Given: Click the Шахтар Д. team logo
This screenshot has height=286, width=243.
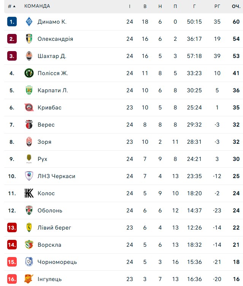Looking at the screenshot, I should coord(29,56).
